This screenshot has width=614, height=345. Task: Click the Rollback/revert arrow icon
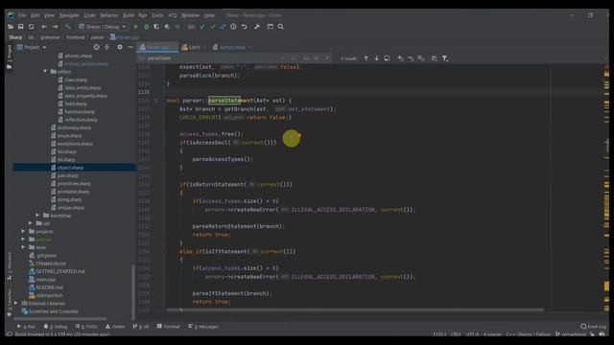pyautogui.click(x=244, y=27)
